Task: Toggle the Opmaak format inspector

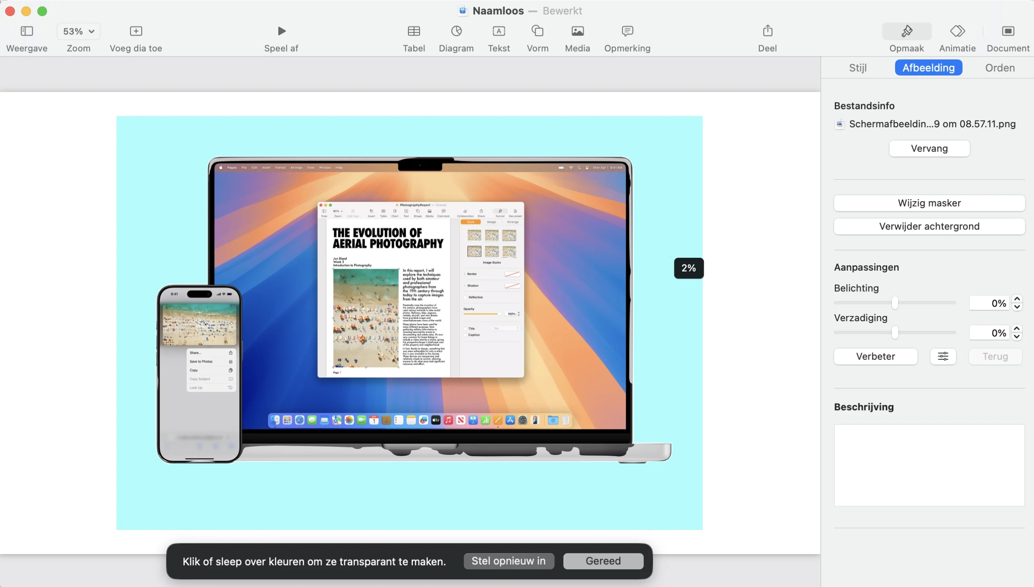Action: [x=906, y=31]
